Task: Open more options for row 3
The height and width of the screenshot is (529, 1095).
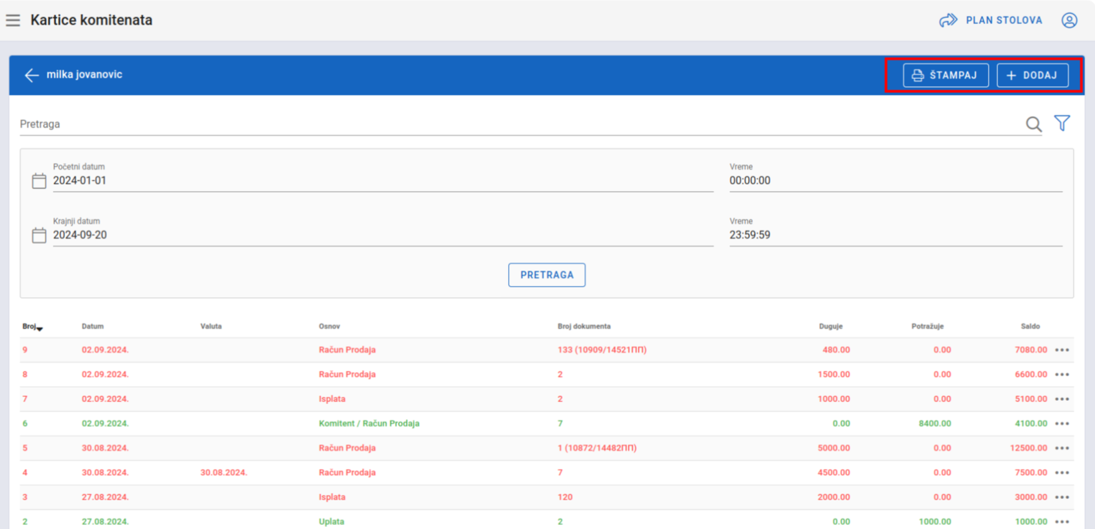Action: point(1062,498)
